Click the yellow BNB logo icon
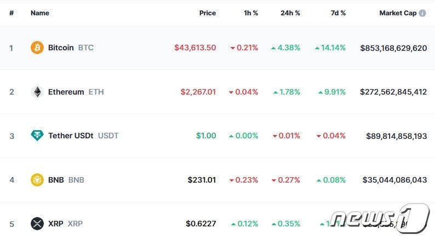 click(x=37, y=179)
